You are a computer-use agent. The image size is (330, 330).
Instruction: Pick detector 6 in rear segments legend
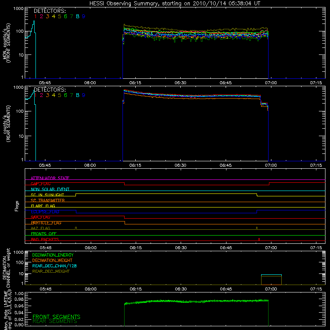(66, 95)
